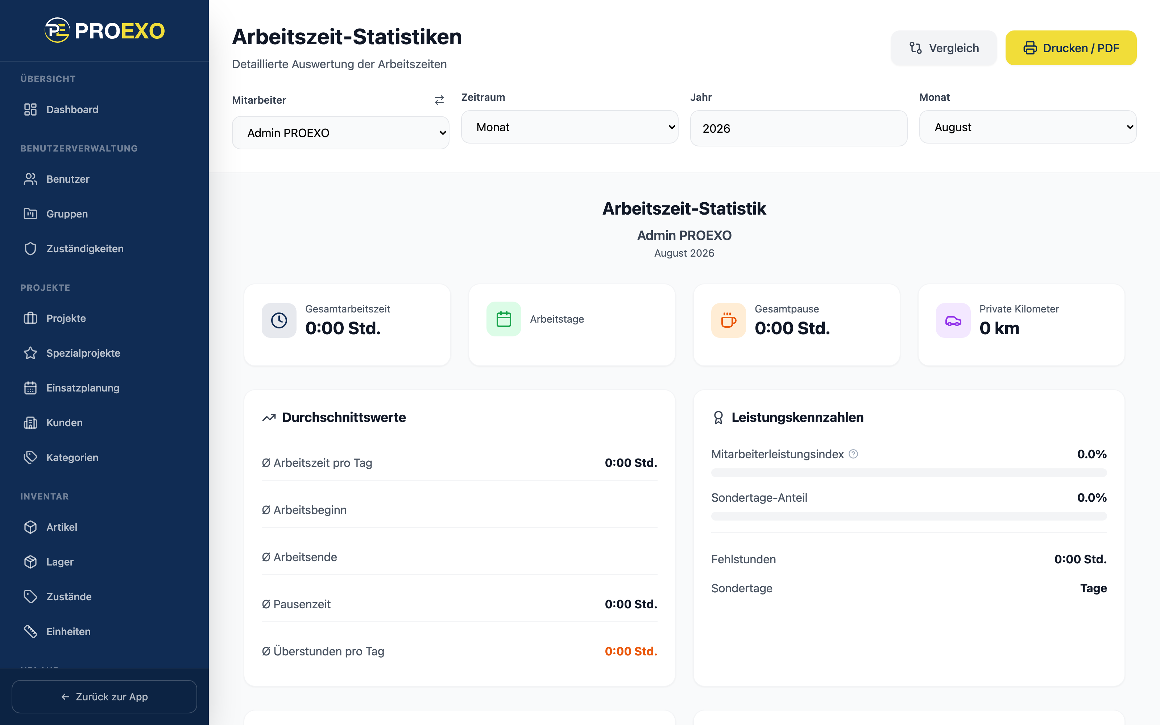The height and width of the screenshot is (725, 1160).
Task: Click the Durchschnittswerte heading
Action: (344, 417)
